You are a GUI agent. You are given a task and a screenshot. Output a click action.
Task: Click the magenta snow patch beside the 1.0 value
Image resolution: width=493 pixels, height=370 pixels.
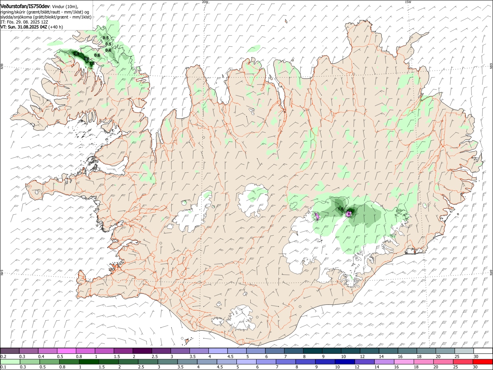pos(349,213)
